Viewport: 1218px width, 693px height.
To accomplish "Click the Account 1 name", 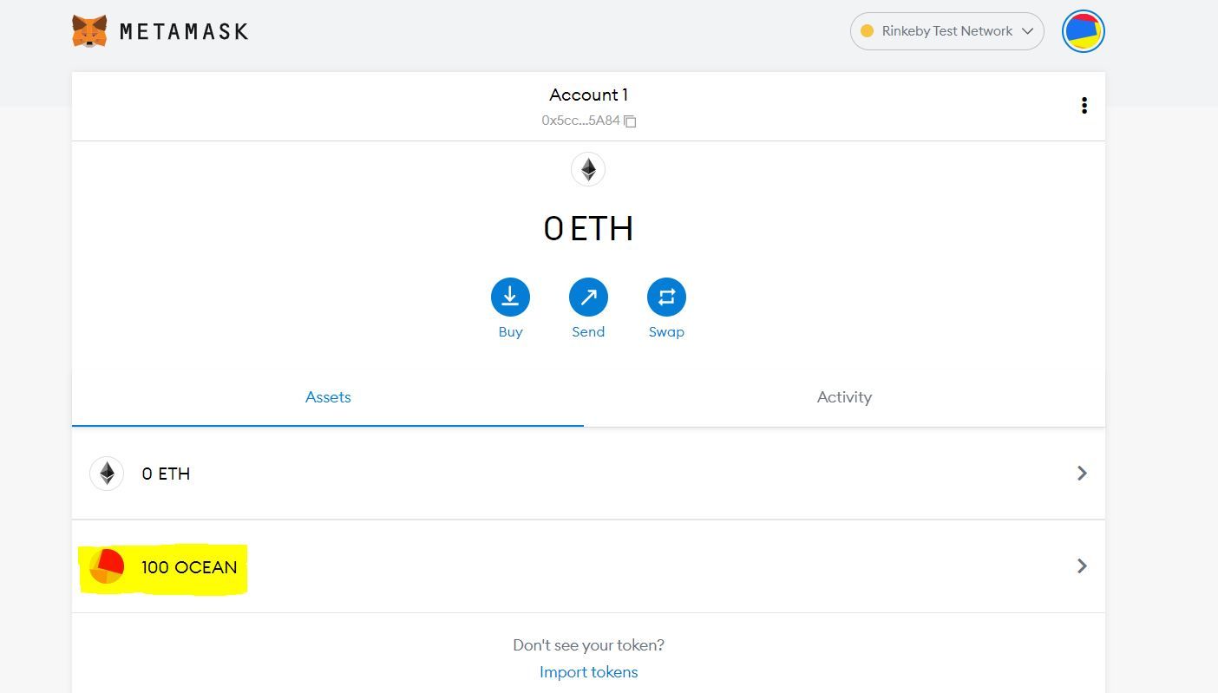I will point(588,95).
